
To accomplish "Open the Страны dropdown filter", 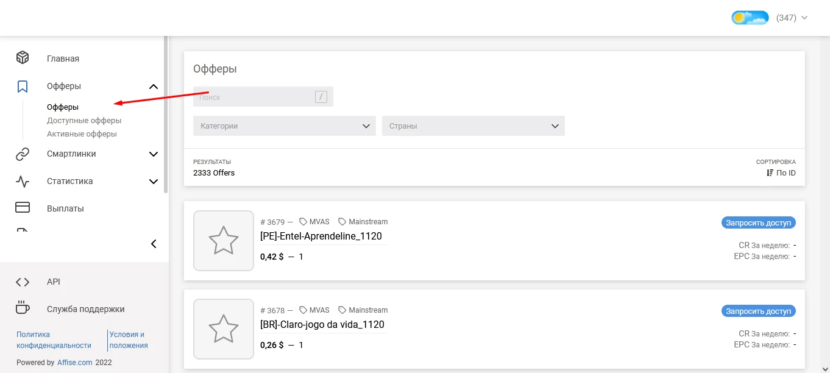I will pos(474,126).
